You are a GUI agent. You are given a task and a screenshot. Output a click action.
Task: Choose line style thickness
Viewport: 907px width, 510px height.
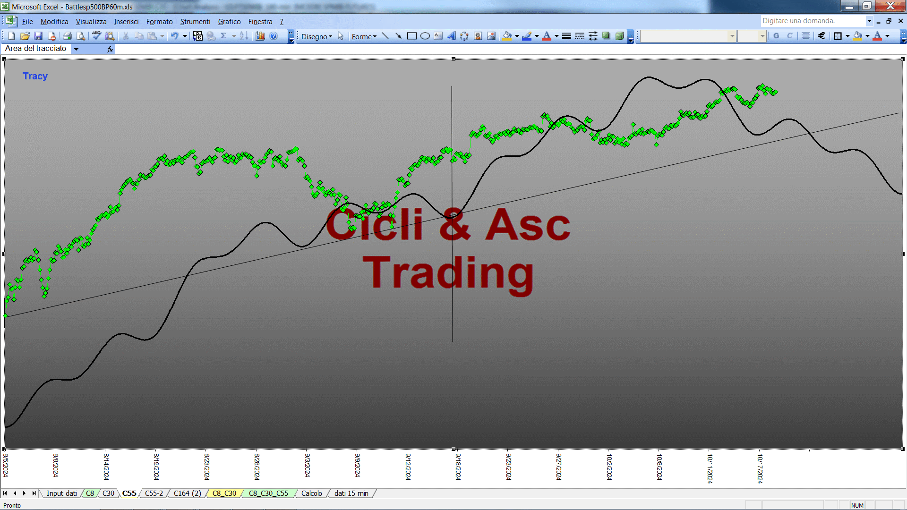click(x=566, y=36)
